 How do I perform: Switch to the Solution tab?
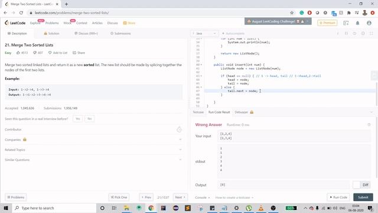pos(51,33)
